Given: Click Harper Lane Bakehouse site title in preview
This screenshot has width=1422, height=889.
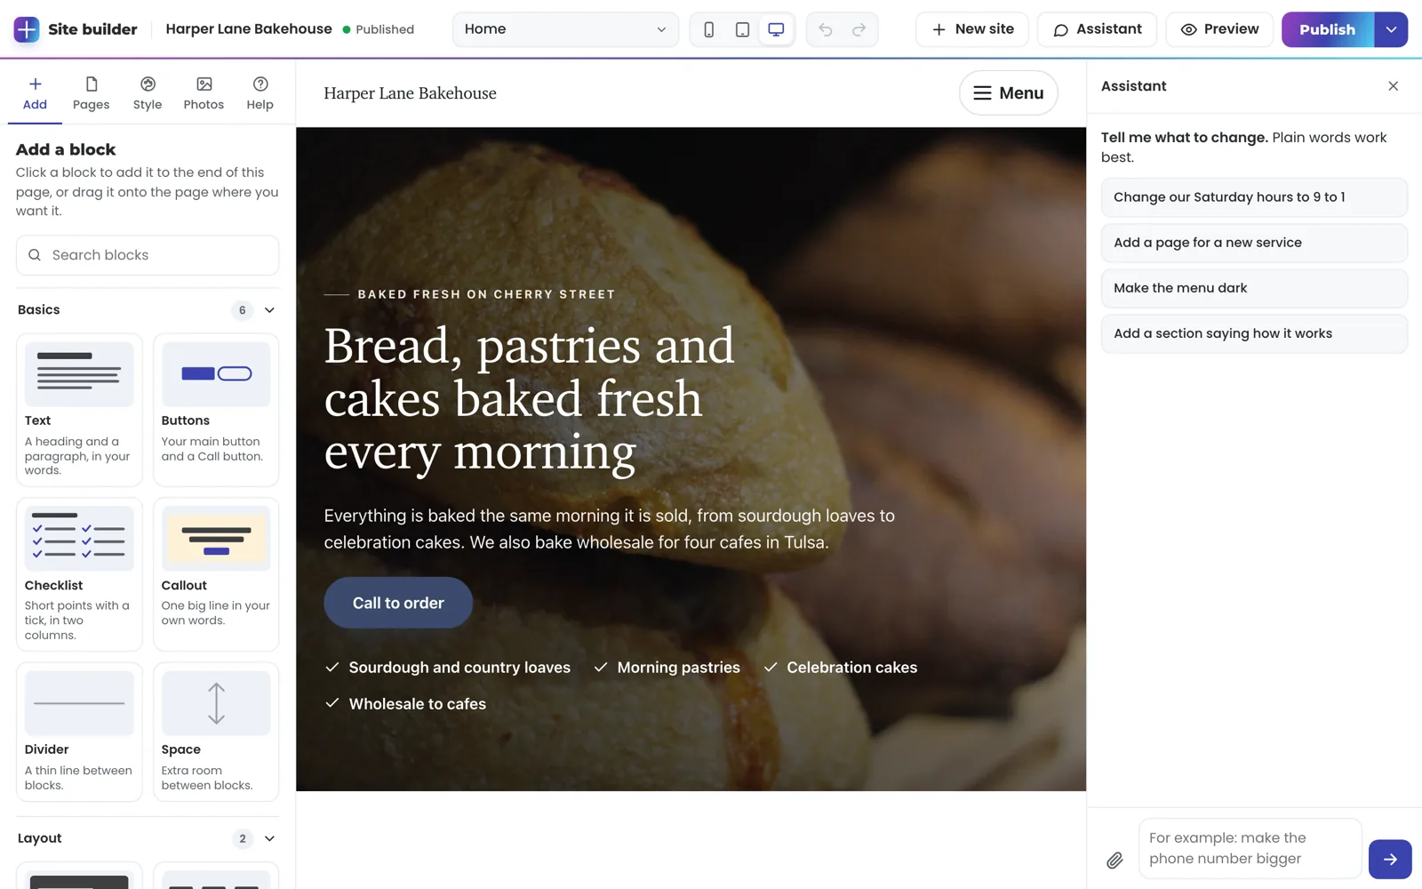Looking at the screenshot, I should 410,93.
